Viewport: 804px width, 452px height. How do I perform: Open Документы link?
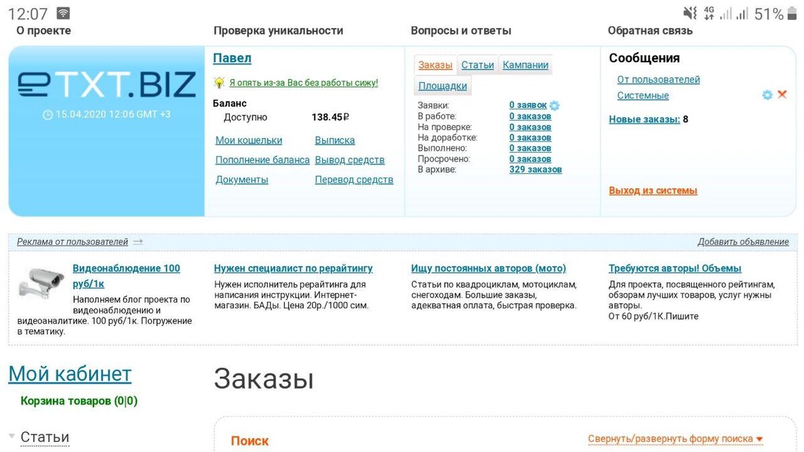(x=242, y=179)
